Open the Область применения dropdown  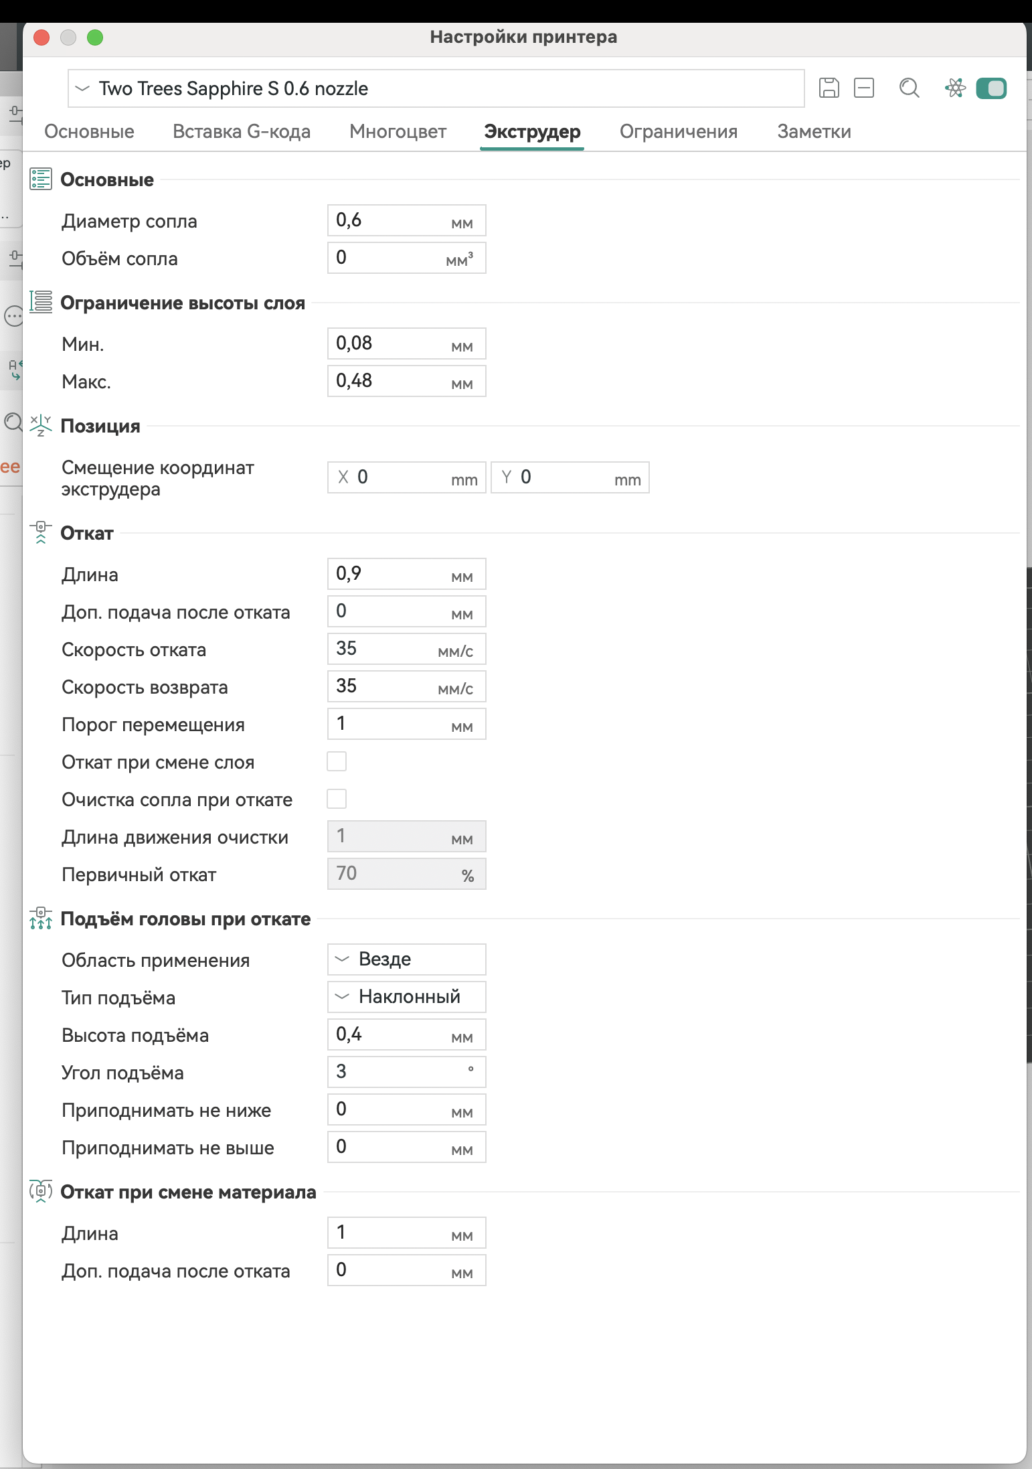tap(406, 959)
